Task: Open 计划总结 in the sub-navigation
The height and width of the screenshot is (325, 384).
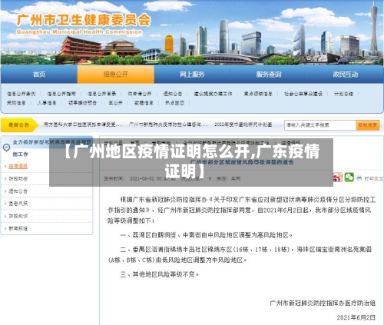Action: tap(343, 94)
